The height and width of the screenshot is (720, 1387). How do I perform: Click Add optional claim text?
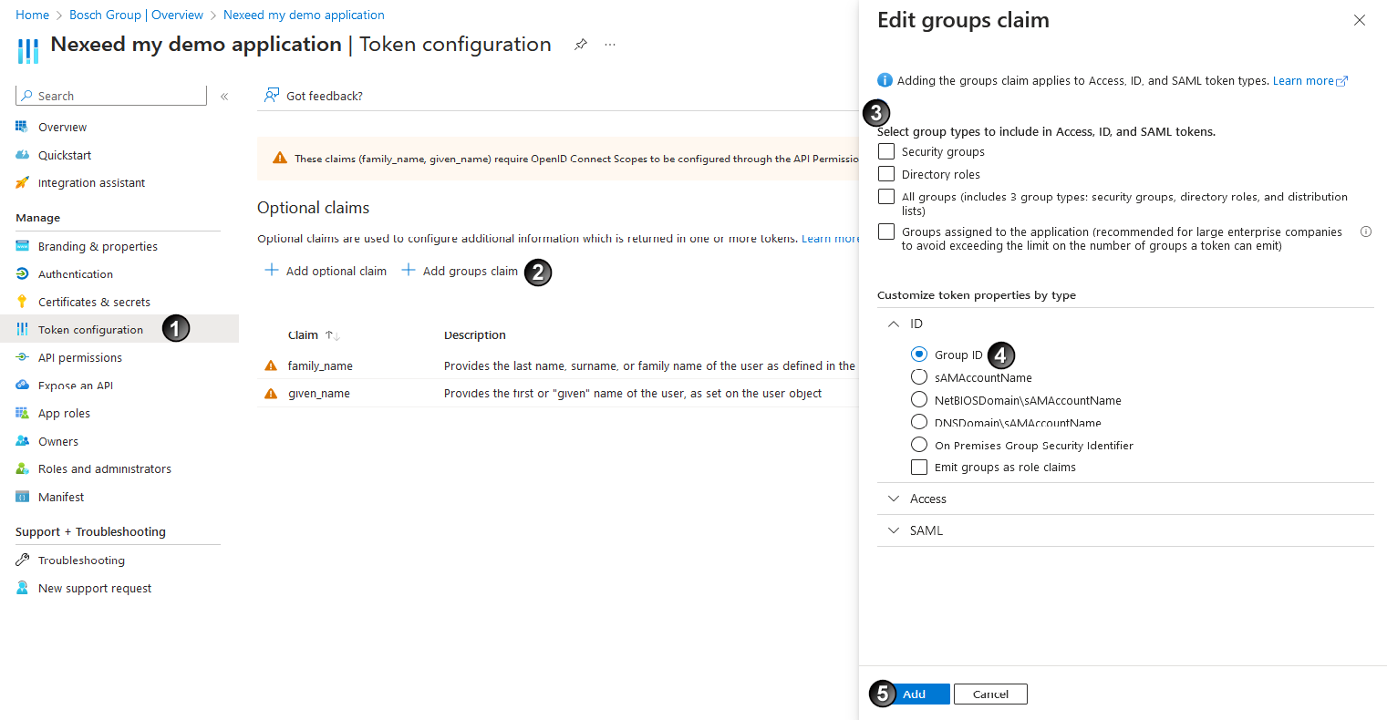tap(336, 271)
